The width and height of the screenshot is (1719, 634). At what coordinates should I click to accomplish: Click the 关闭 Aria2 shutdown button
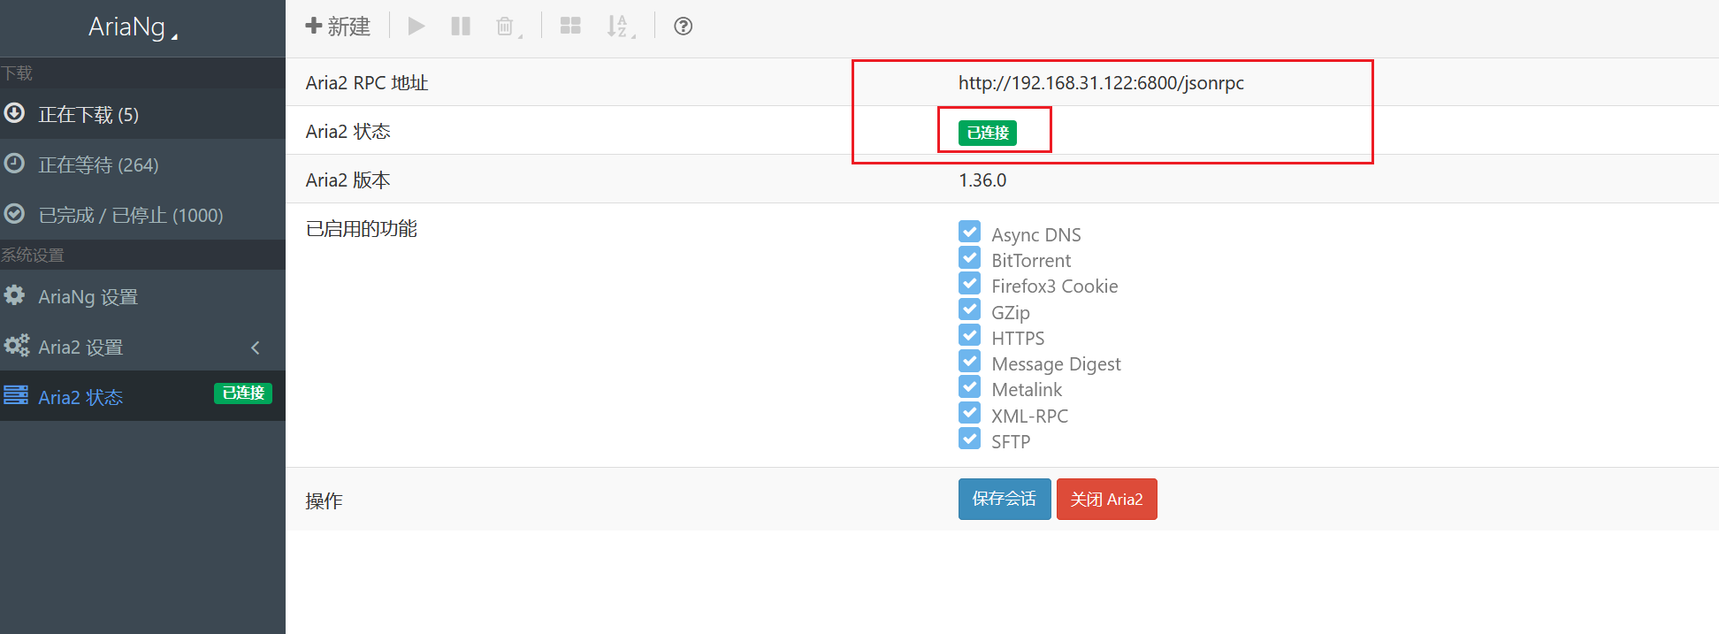click(x=1107, y=499)
